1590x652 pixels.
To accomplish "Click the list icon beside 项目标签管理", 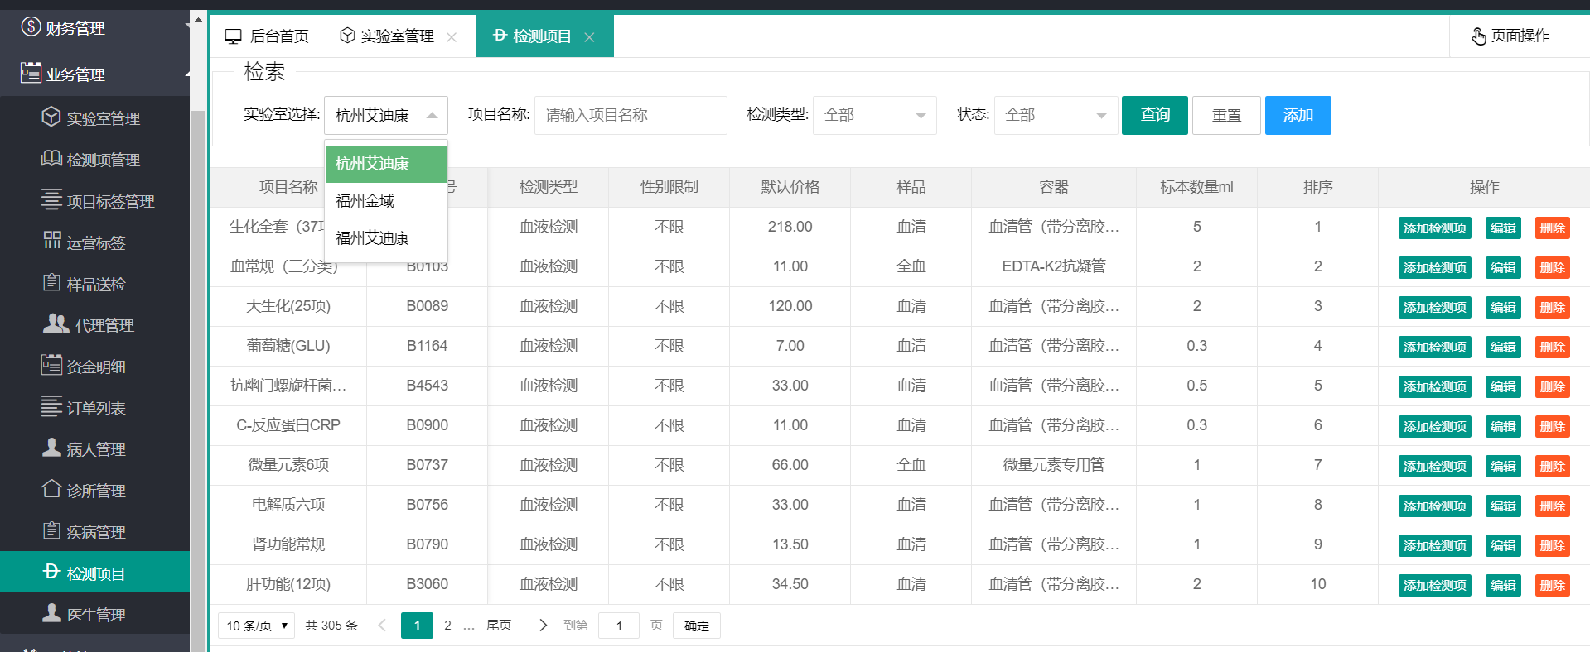I will point(51,199).
